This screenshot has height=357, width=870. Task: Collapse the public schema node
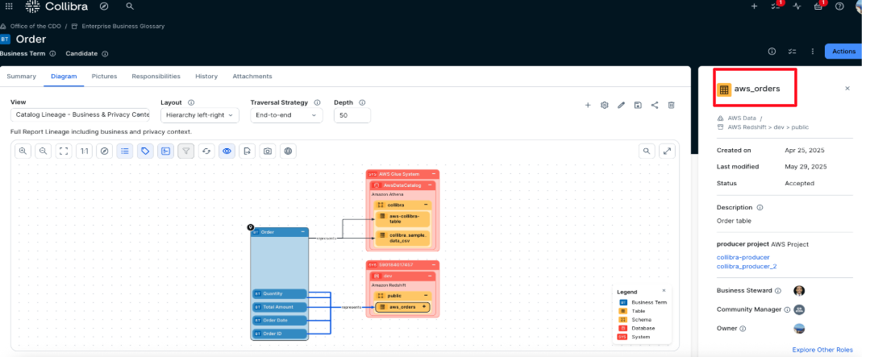coord(426,296)
